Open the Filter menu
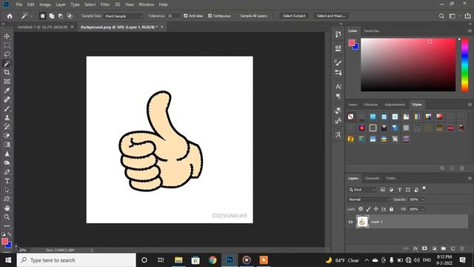This screenshot has width=474, height=267. point(105,4)
